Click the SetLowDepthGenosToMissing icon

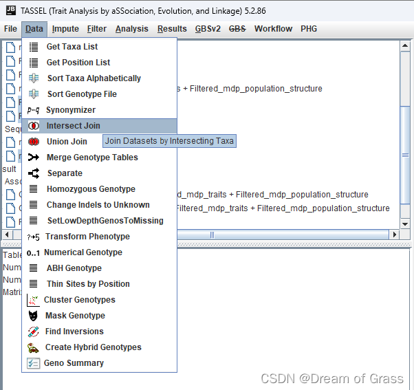coord(33,221)
